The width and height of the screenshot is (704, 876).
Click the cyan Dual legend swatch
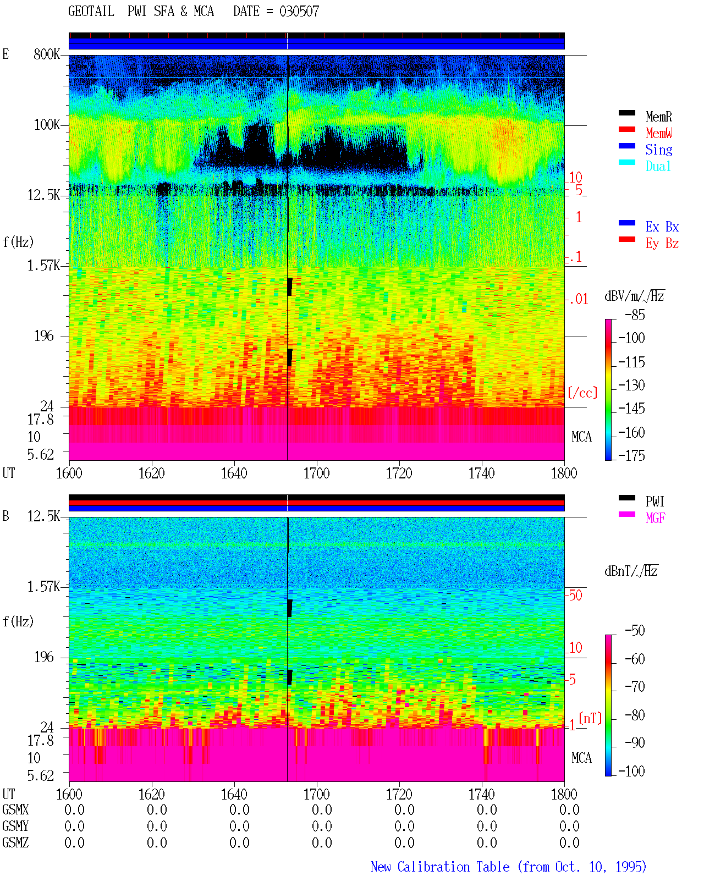point(627,162)
